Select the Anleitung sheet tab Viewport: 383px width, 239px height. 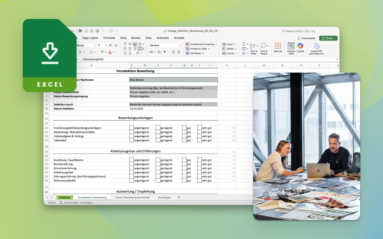pos(64,197)
